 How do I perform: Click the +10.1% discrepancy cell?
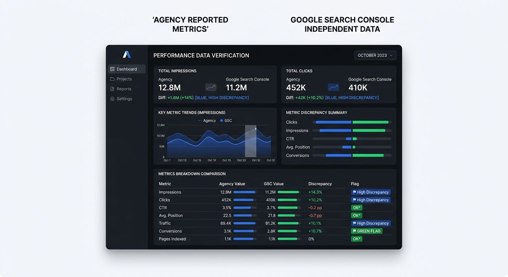(x=315, y=223)
